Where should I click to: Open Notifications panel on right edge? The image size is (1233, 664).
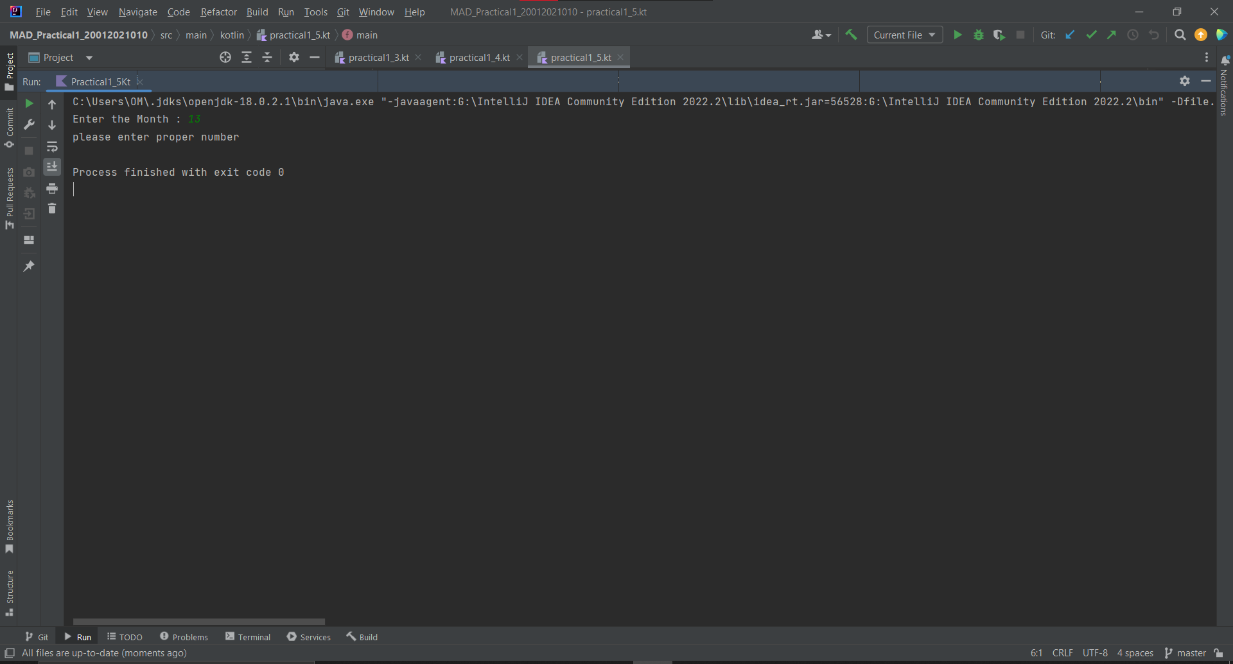[x=1224, y=86]
